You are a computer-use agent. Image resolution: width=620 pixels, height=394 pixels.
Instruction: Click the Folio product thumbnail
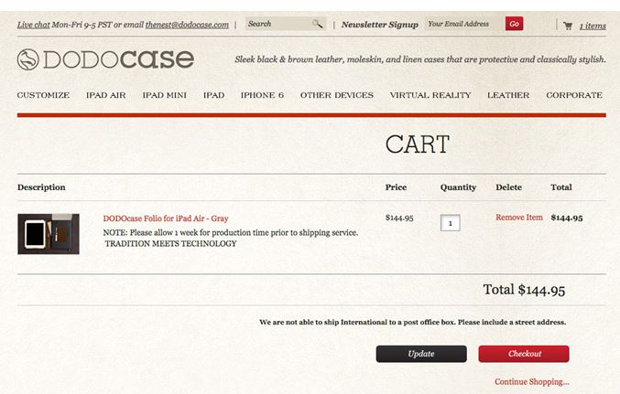(x=49, y=234)
